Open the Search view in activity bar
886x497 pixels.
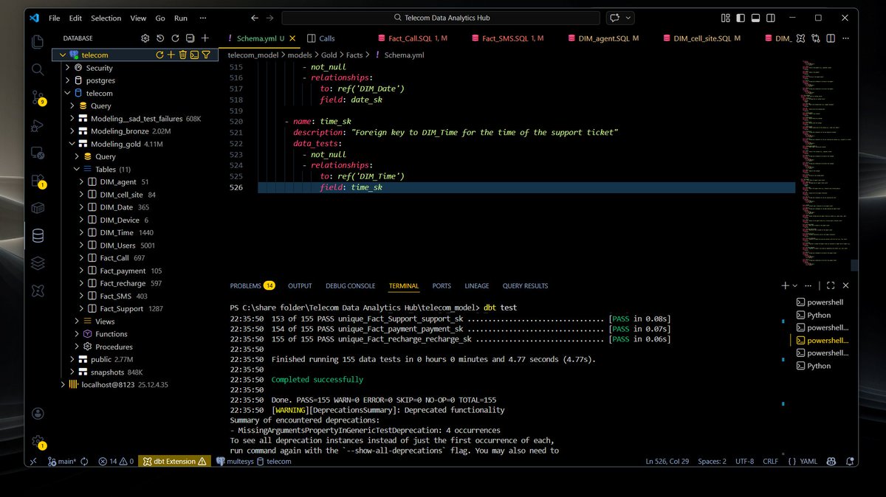[38, 69]
